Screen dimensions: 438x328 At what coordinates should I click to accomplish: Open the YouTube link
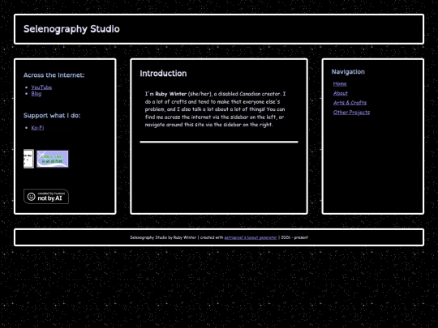tap(41, 87)
